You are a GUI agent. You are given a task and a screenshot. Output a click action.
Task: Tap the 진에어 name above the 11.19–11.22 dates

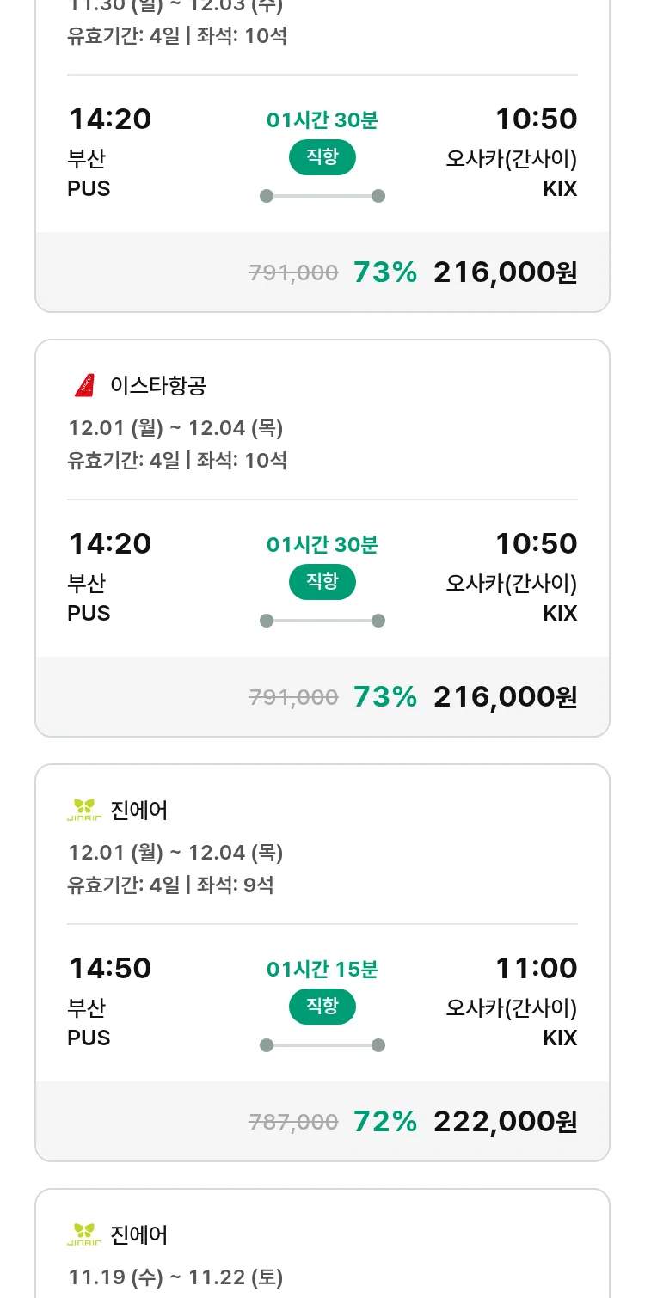(139, 1234)
